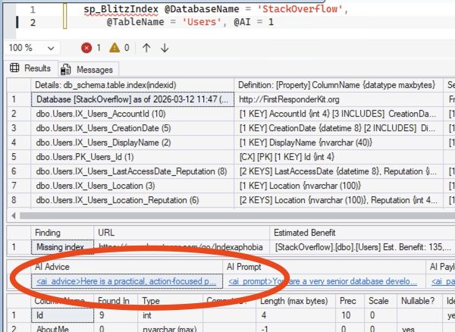Go to previous issue with up arrow
The height and width of the screenshot is (332, 455).
click(146, 48)
